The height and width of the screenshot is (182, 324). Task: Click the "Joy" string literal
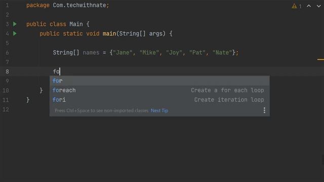[174, 53]
